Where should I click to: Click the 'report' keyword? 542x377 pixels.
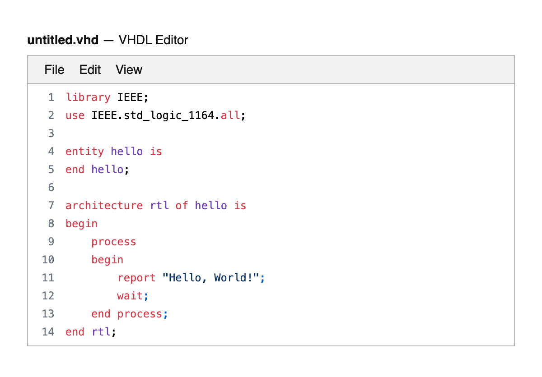pos(136,278)
